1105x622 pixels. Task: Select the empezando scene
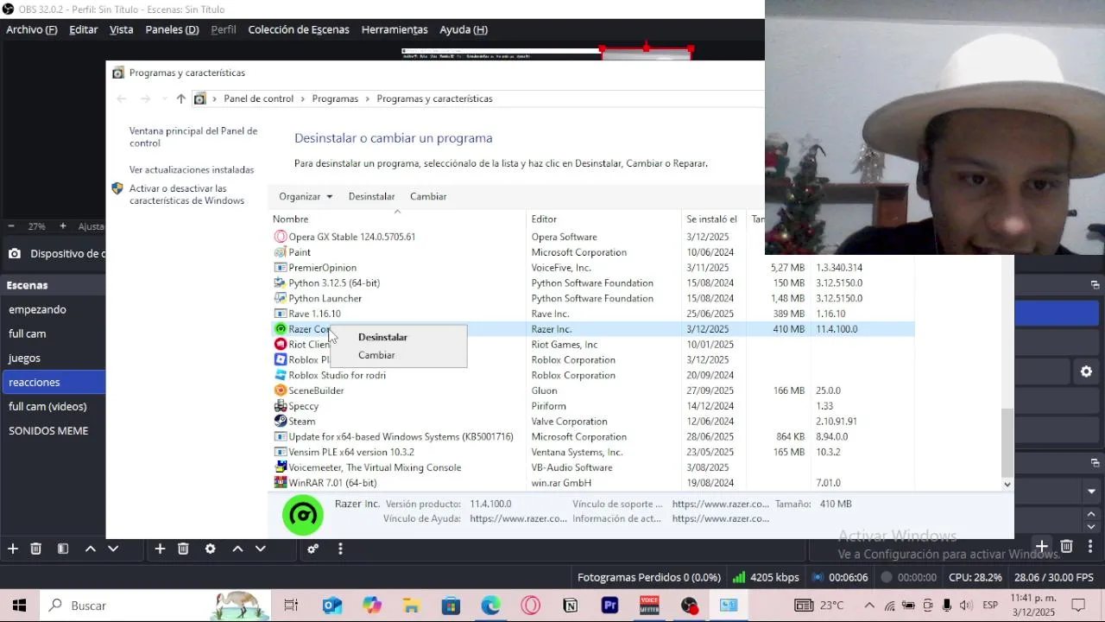coord(53,309)
